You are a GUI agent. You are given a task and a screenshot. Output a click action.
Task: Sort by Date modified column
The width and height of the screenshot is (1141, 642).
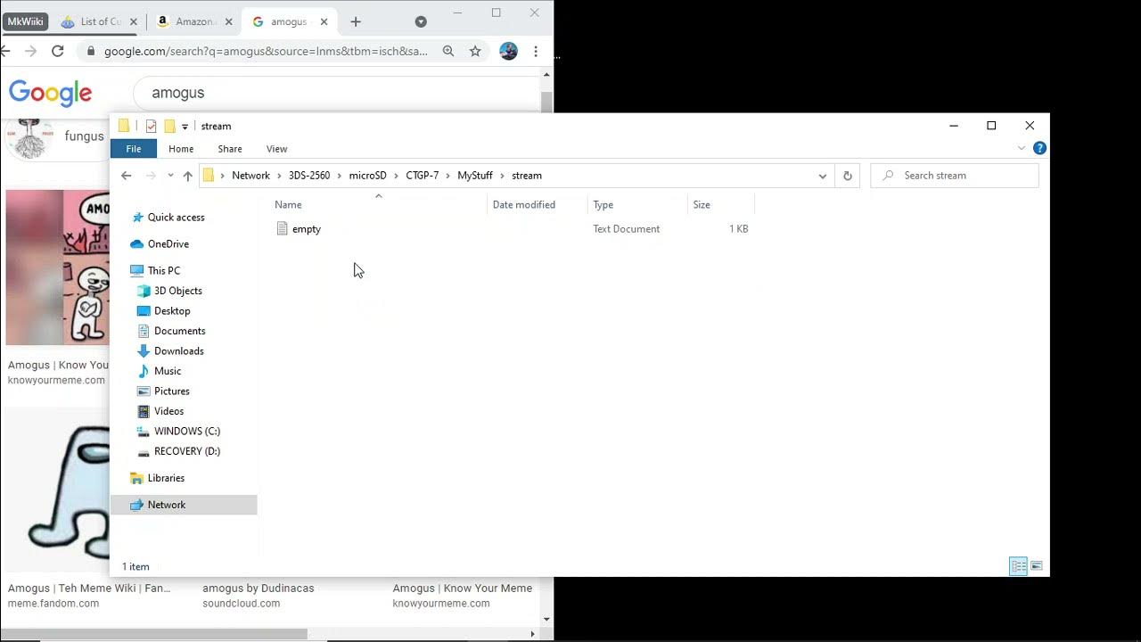click(524, 205)
